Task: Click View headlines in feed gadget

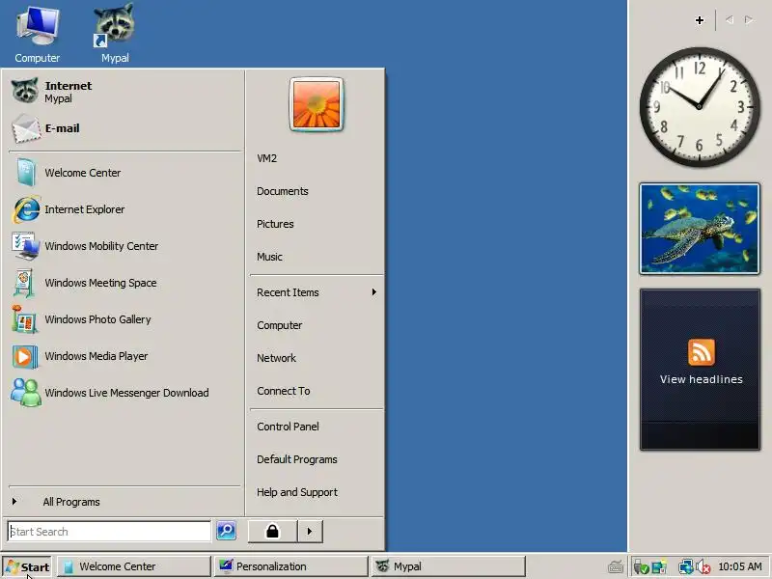Action: click(702, 379)
